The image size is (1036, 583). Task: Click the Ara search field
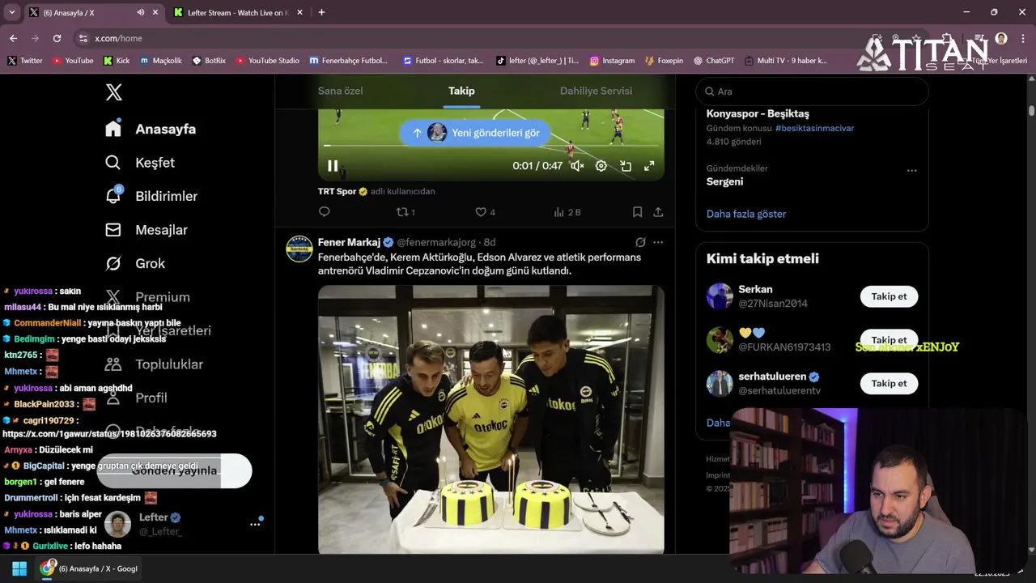click(x=813, y=91)
